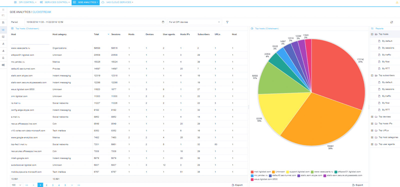Click the hamburger menu icon in sidebar
The image size is (400, 187).
click(3, 10)
